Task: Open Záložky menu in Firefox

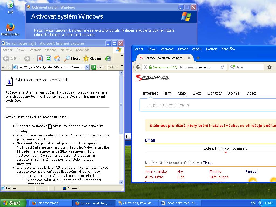Action: coord(197,49)
